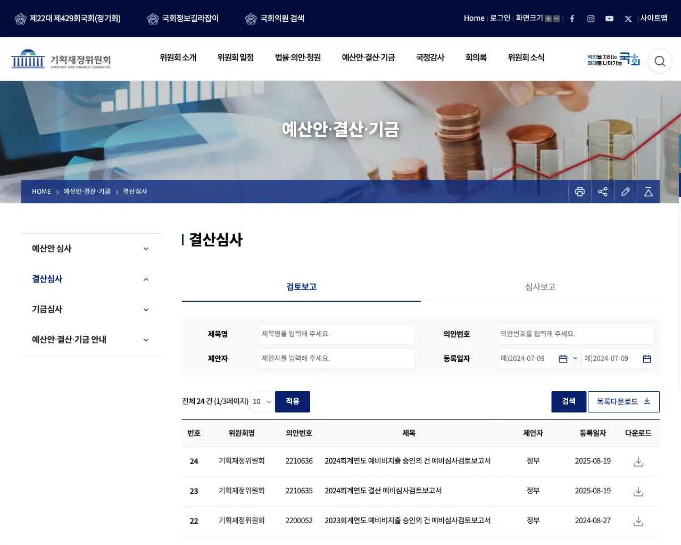
Task: Click 예산안·결산·기금 in the breadcrumb
Action: 87,192
